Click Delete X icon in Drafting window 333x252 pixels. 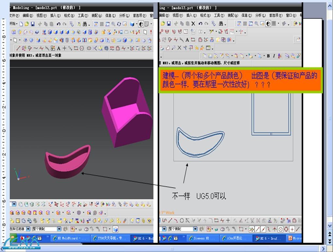click(x=193, y=23)
